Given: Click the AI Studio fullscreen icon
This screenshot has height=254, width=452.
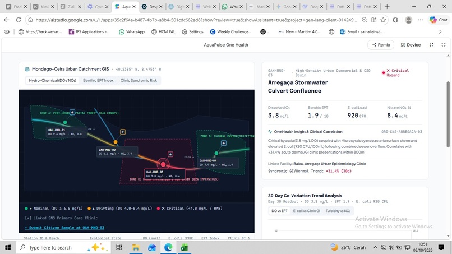Looking at the screenshot, I should [x=444, y=45].
